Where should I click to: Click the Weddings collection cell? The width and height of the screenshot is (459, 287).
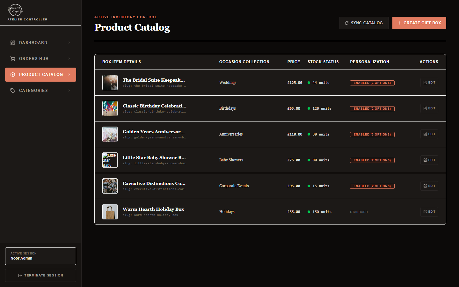coord(228,83)
